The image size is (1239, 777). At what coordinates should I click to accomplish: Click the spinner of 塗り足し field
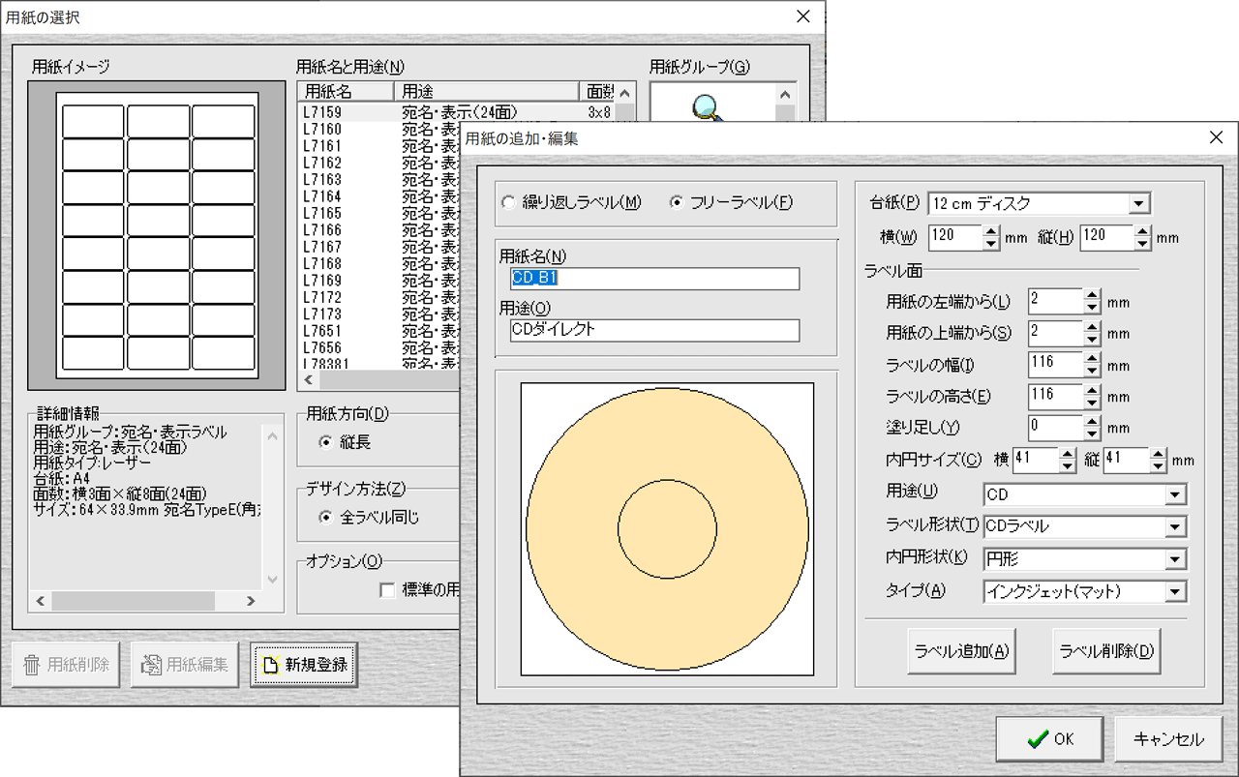[1092, 427]
